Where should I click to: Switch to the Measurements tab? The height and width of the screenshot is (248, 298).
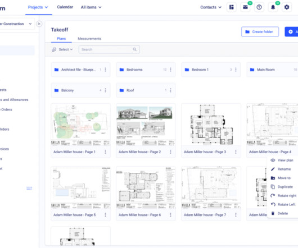(x=89, y=39)
